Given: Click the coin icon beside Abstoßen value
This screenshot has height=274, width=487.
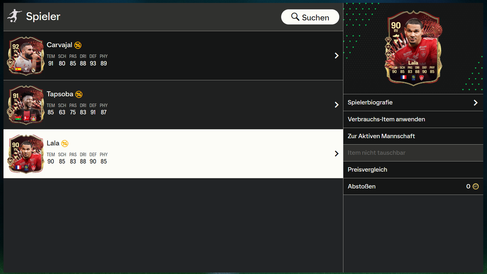Looking at the screenshot, I should tap(476, 186).
